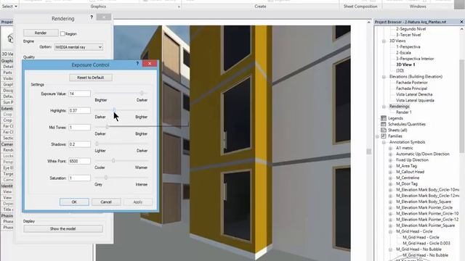465x261 pixels.
Task: Click the Highlights slider handle
Action: click(x=114, y=109)
